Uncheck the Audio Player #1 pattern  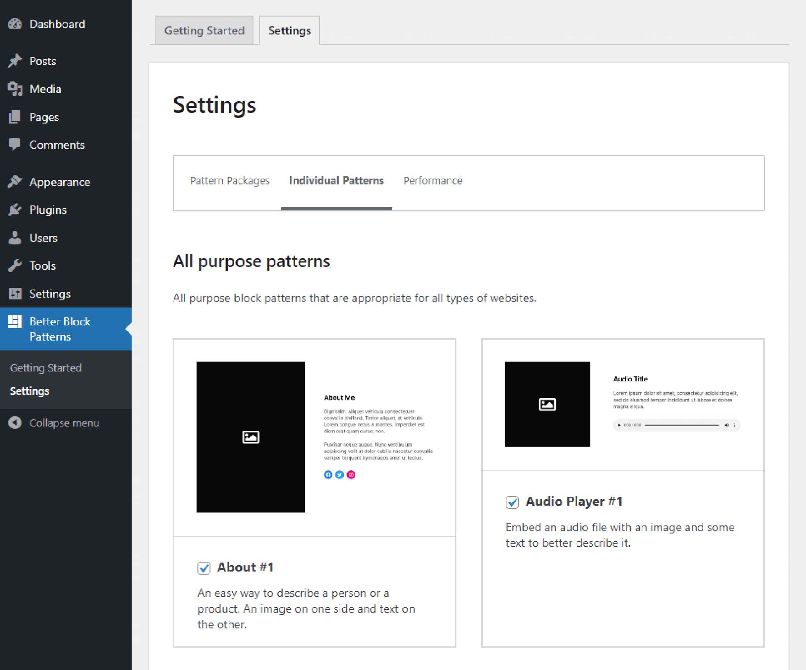(x=513, y=502)
